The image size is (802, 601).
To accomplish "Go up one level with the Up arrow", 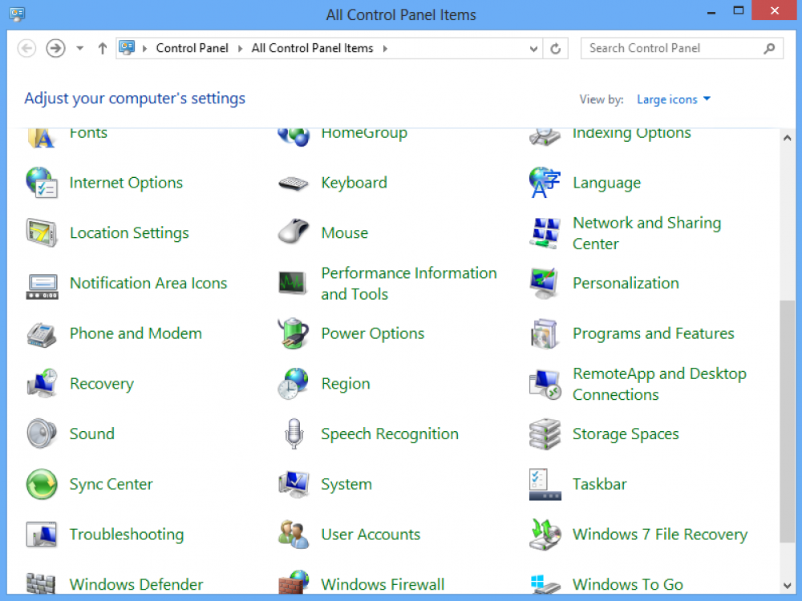I will point(103,49).
